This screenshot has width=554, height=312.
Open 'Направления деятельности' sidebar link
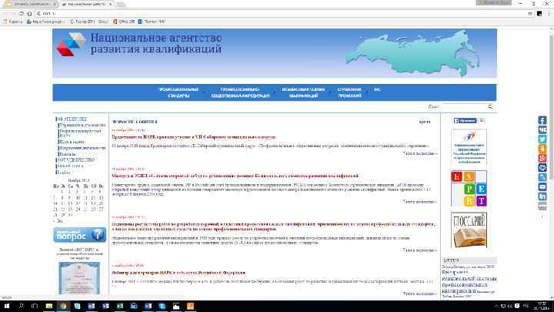[82, 147]
